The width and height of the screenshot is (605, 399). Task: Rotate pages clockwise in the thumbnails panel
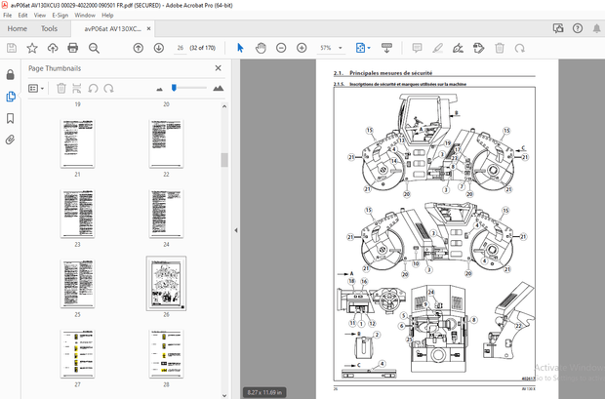(109, 89)
